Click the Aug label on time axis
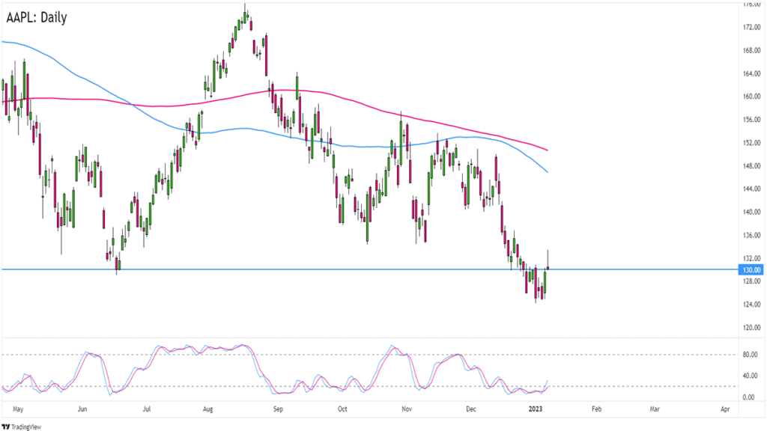The width and height of the screenshot is (767, 431). tap(209, 410)
